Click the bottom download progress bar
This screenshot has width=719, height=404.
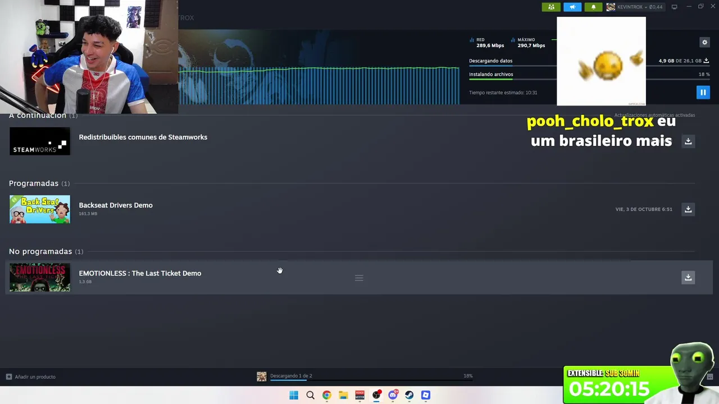coord(371,380)
